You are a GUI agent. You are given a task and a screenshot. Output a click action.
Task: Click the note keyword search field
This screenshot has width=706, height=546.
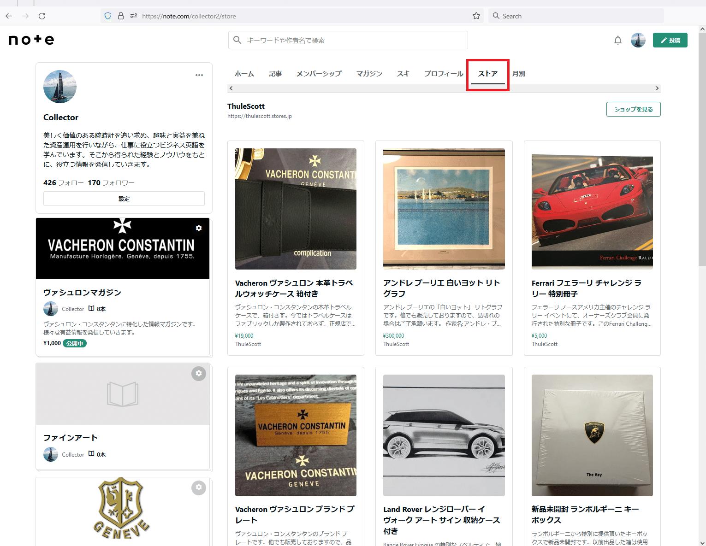(x=348, y=40)
